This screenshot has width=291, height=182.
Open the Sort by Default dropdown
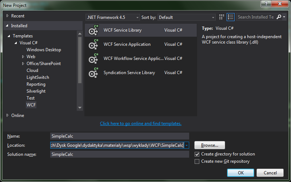186,17
